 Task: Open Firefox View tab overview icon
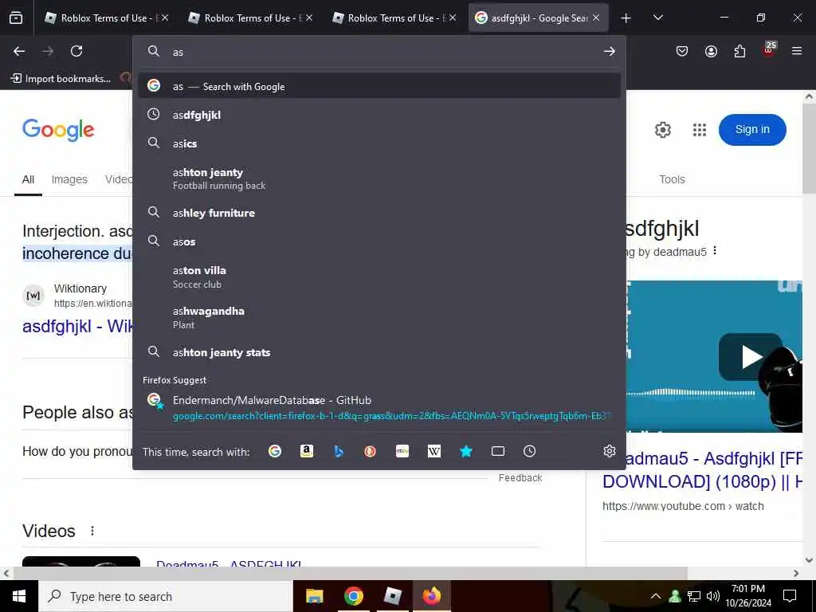[x=16, y=18]
